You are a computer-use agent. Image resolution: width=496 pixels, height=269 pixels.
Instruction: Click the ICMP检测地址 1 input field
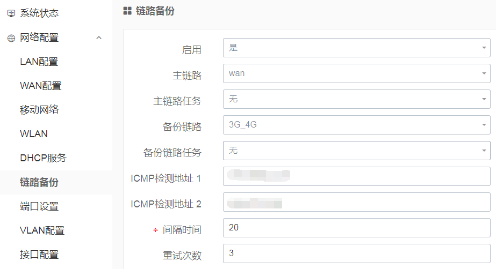pos(356,176)
